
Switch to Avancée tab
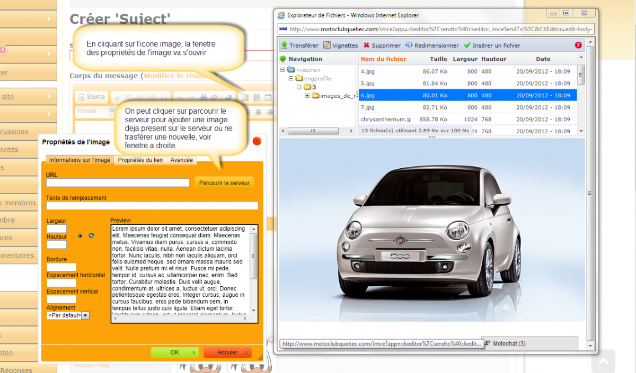click(x=181, y=160)
